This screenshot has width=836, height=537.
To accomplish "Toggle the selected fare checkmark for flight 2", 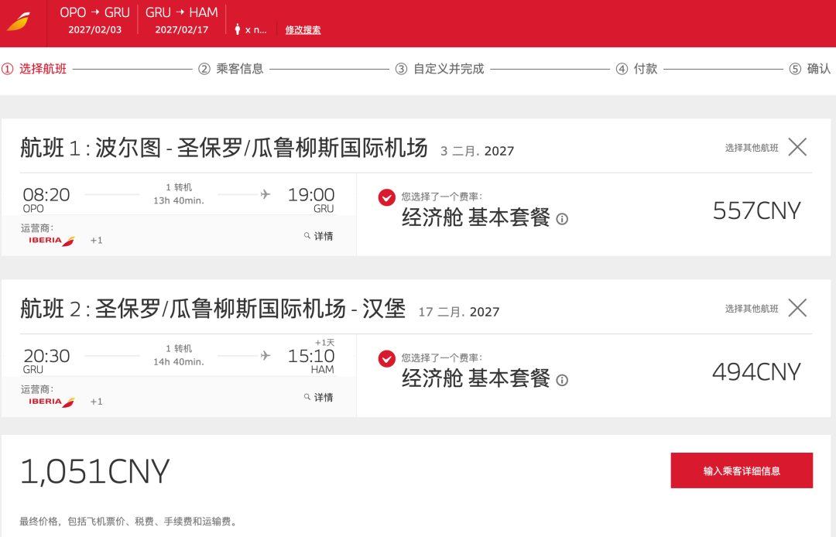I will 386,359.
